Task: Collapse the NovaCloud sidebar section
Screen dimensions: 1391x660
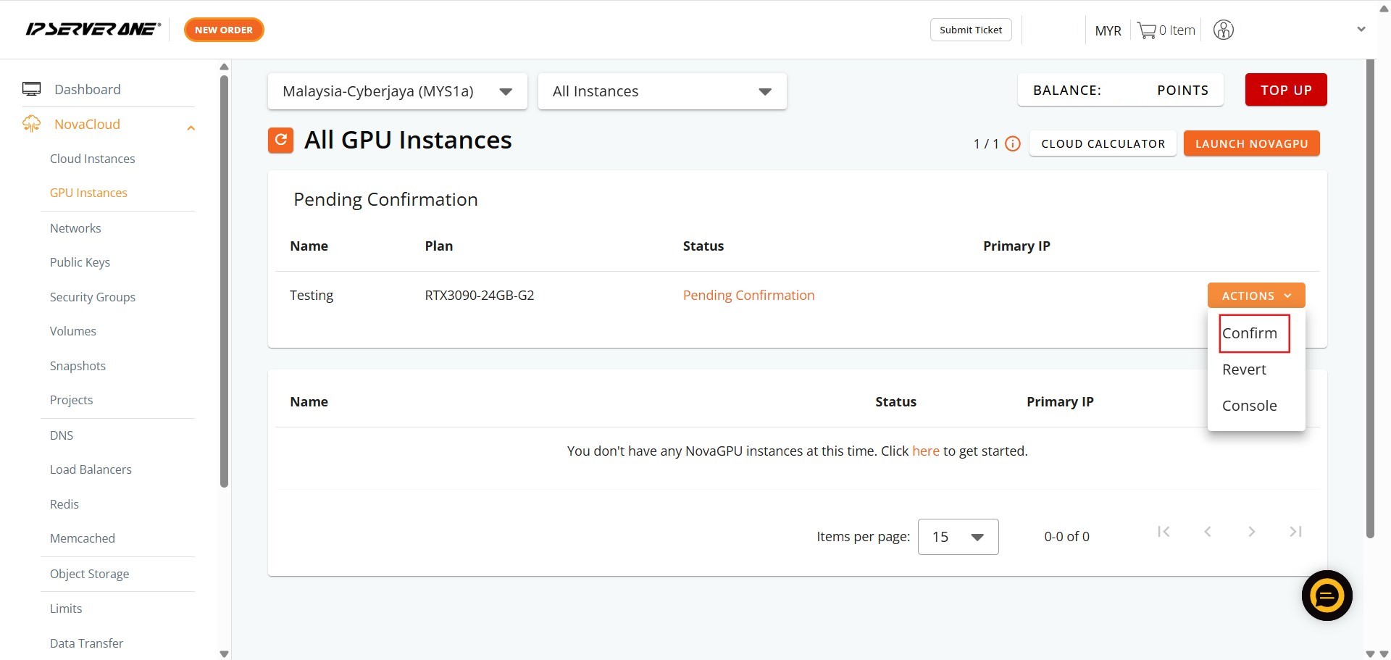Action: (x=191, y=128)
